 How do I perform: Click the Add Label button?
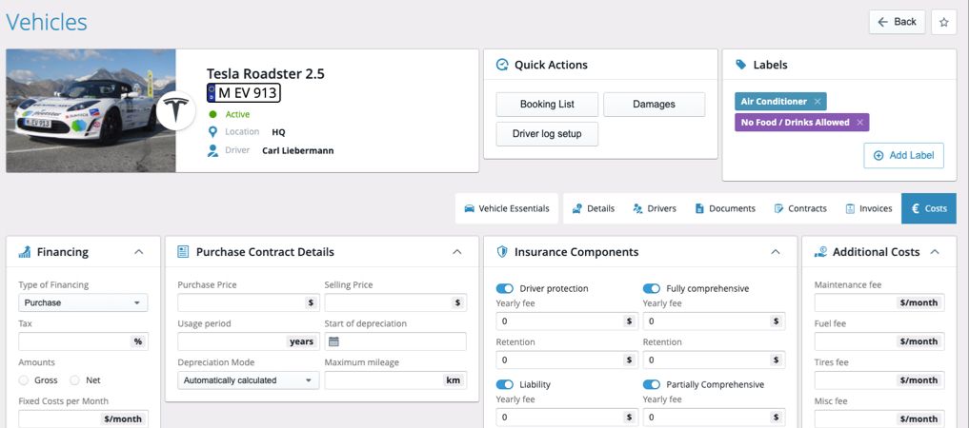903,155
